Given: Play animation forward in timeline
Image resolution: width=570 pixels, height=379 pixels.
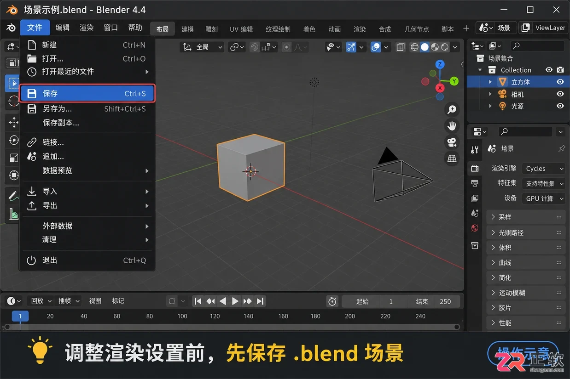Looking at the screenshot, I should click(235, 301).
